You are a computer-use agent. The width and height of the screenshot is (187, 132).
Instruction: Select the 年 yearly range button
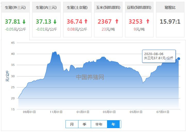tap(113, 124)
